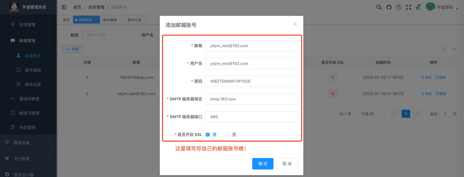The image size is (464, 177).
Task: Close the 添加邮箱账号 dialog with X
Action: point(295,24)
